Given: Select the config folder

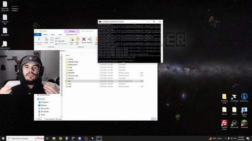Looking at the screenshot, I should (70, 59).
